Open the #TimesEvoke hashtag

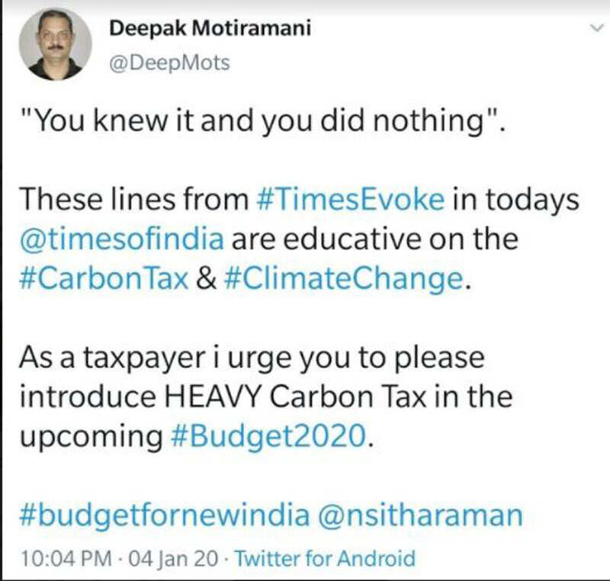point(347,201)
